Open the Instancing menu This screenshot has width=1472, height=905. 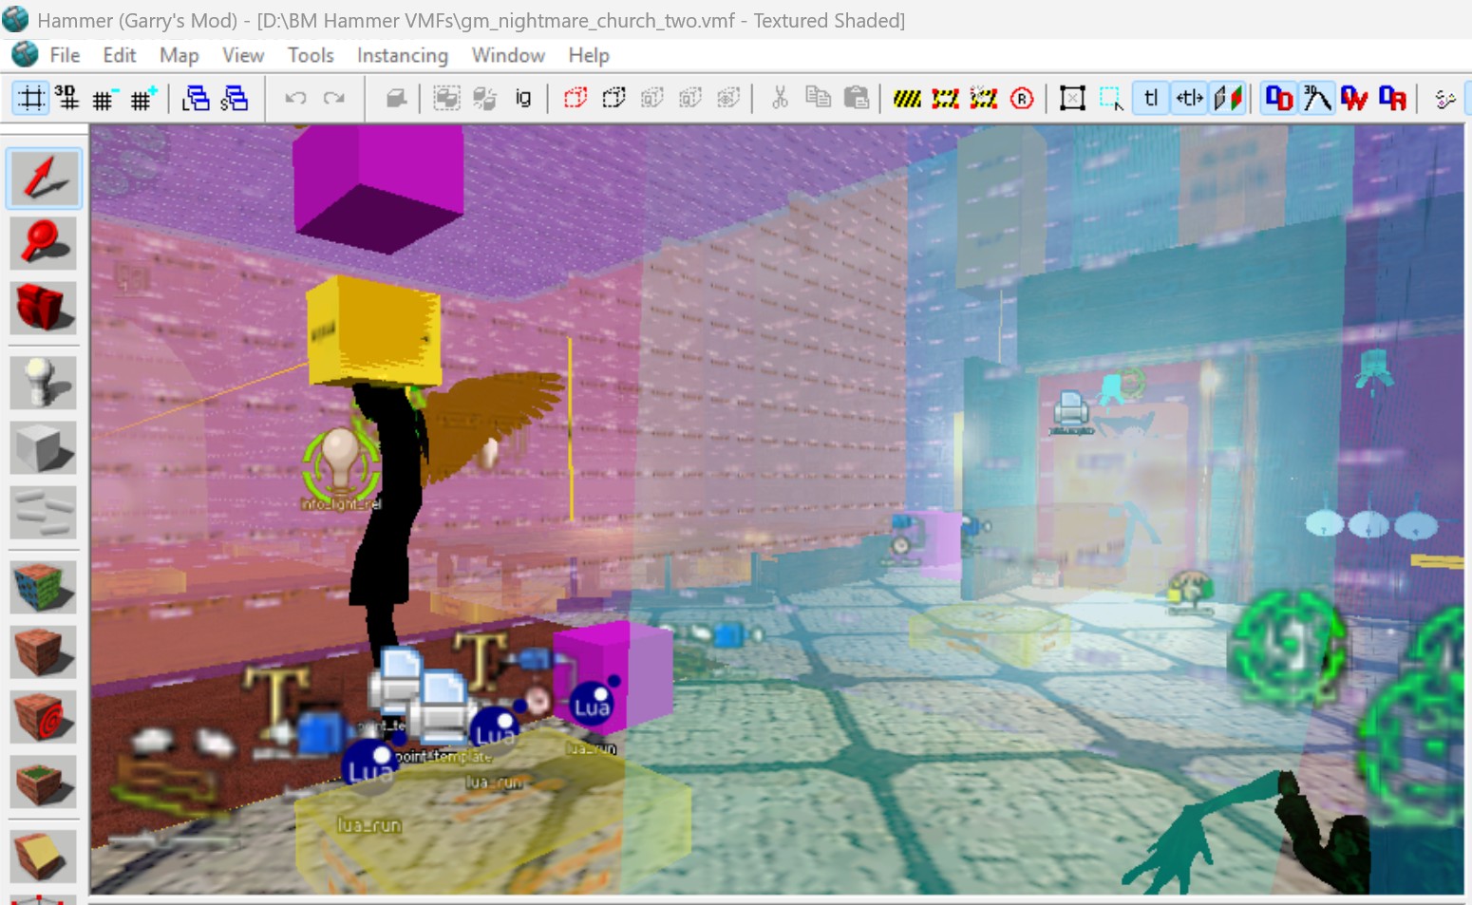tap(402, 55)
